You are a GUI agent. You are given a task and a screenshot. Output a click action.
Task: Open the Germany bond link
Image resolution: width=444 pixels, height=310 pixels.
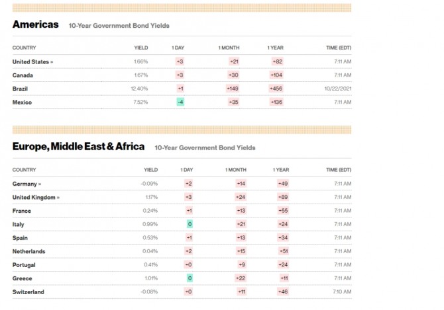pyautogui.click(x=26, y=184)
